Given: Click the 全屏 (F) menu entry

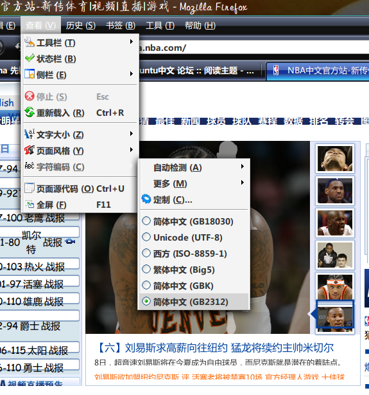Looking at the screenshot, I should click(80, 205).
